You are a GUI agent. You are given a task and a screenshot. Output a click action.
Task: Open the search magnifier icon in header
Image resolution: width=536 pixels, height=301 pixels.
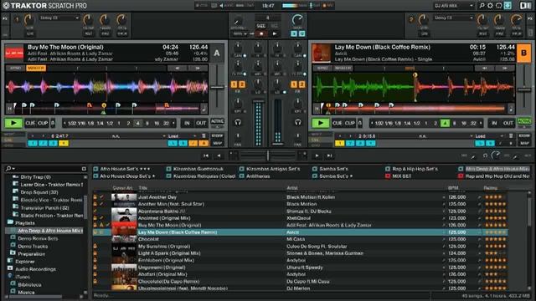(482, 6)
